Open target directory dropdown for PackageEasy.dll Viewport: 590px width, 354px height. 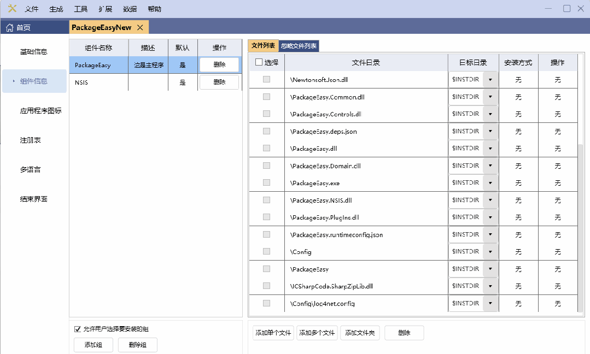tap(490, 148)
